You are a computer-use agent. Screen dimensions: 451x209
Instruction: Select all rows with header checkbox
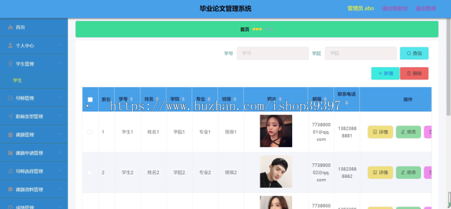[x=90, y=99]
